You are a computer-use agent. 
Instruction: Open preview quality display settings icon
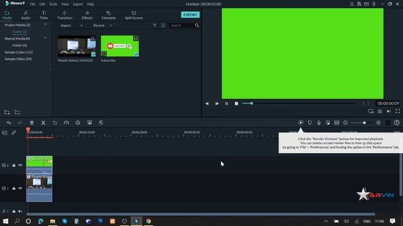(371, 111)
